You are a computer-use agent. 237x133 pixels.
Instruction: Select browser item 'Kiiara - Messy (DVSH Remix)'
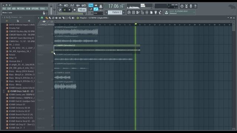pos(21,71)
